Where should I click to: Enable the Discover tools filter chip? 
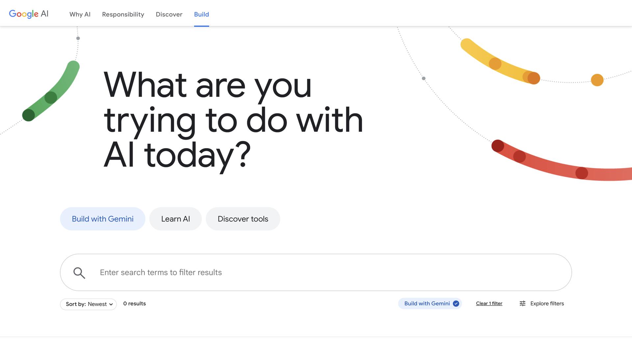click(243, 219)
